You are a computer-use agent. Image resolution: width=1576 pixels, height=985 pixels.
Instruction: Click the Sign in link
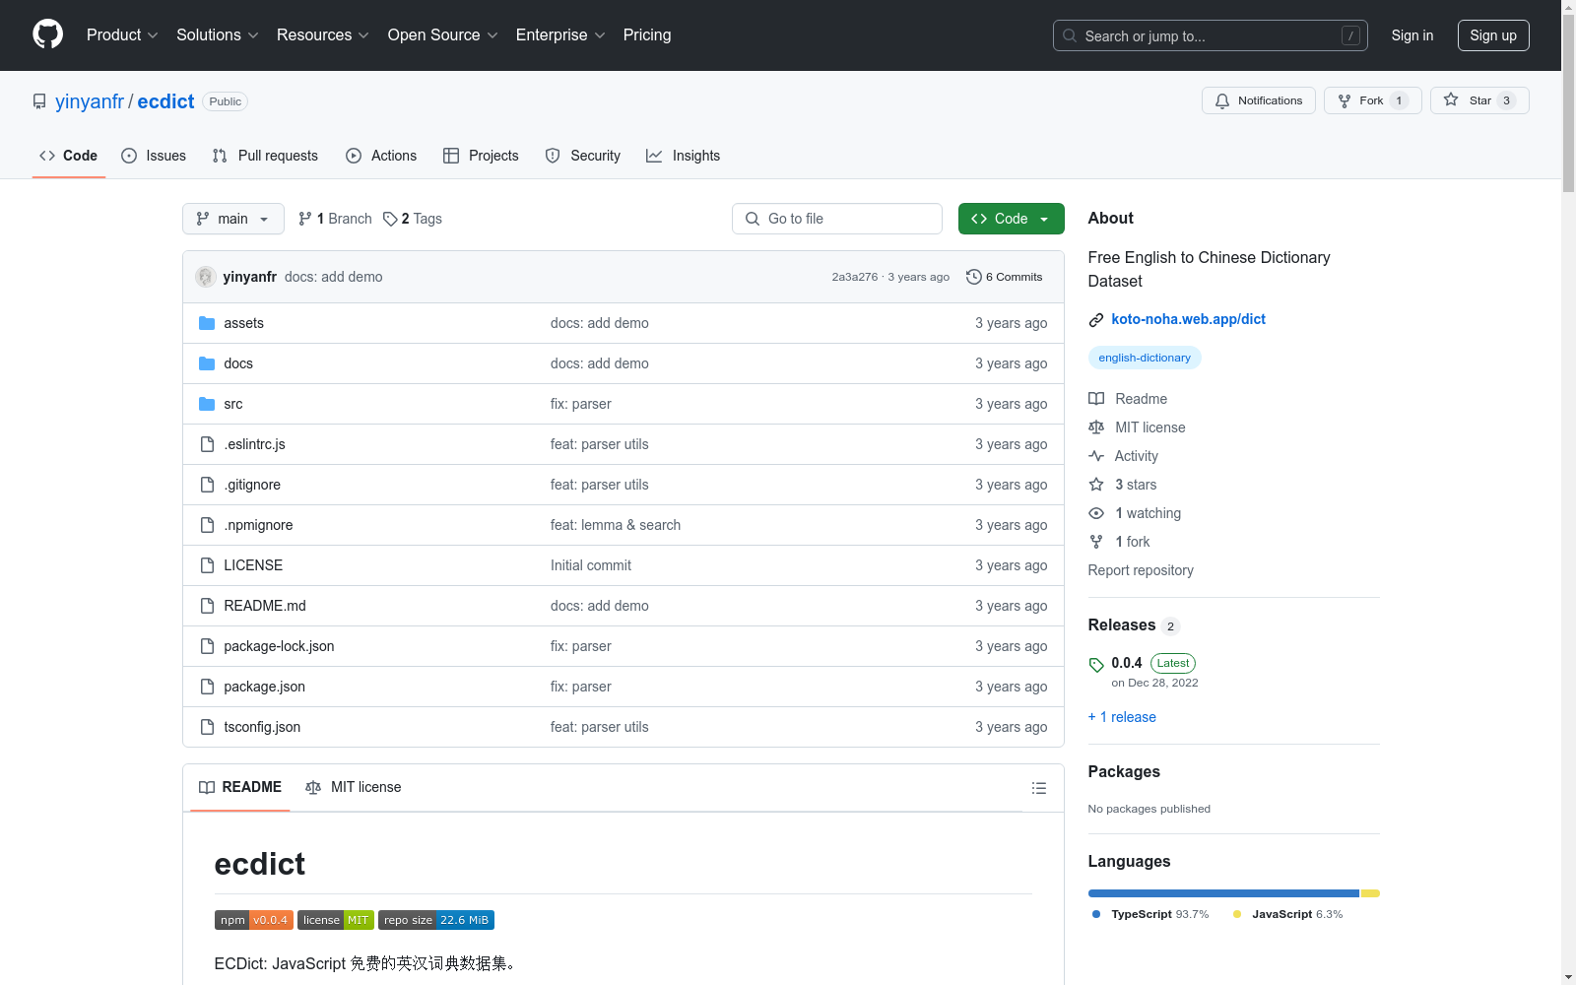click(x=1412, y=35)
